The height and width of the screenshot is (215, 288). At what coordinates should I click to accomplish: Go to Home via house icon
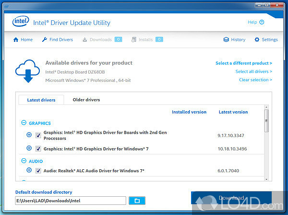(16, 39)
